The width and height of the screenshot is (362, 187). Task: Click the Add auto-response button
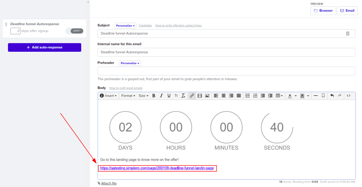tap(44, 47)
